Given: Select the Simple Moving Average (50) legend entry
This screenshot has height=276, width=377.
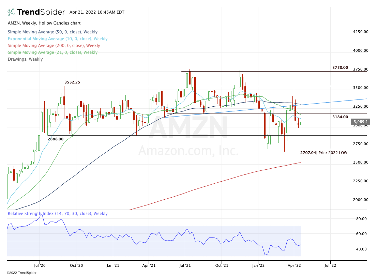Looking at the screenshot, I should click(52, 32).
